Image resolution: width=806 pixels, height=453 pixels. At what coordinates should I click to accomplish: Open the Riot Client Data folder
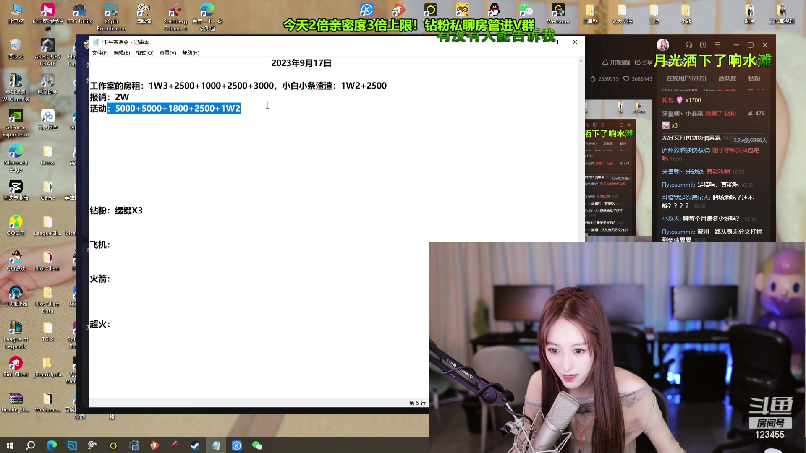pyautogui.click(x=48, y=299)
